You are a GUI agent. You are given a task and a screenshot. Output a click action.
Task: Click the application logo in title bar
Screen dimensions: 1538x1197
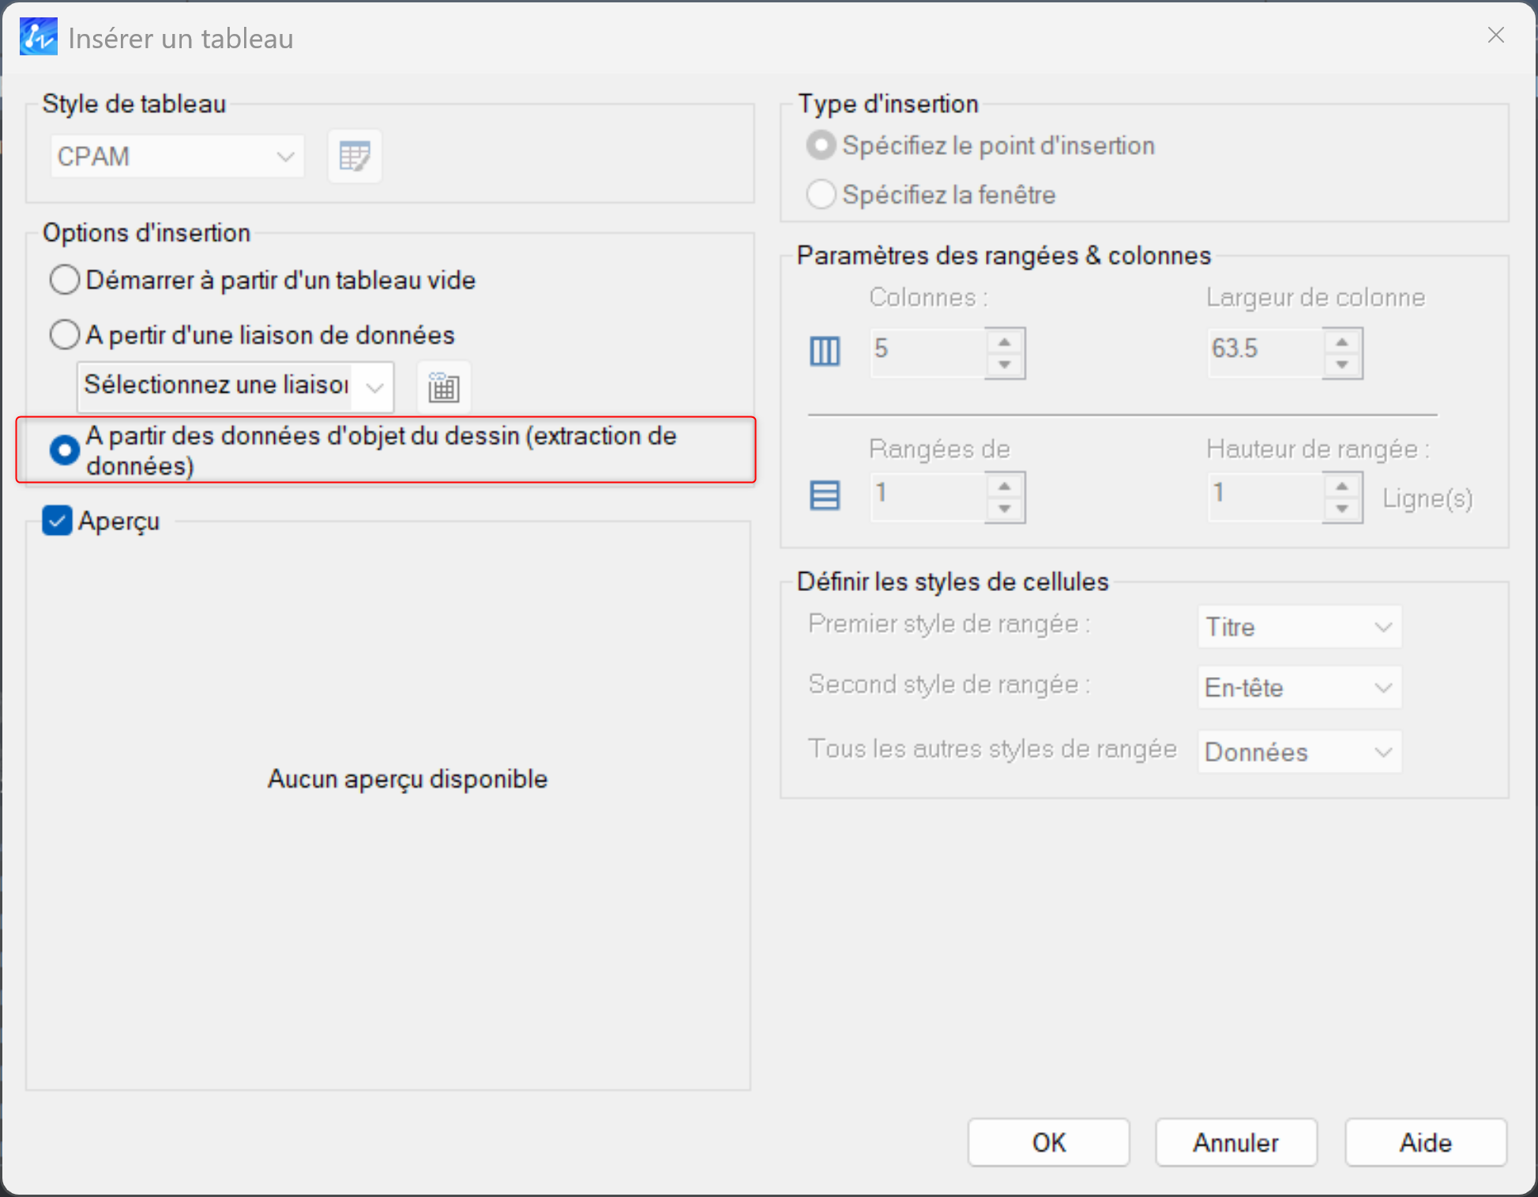(x=38, y=37)
